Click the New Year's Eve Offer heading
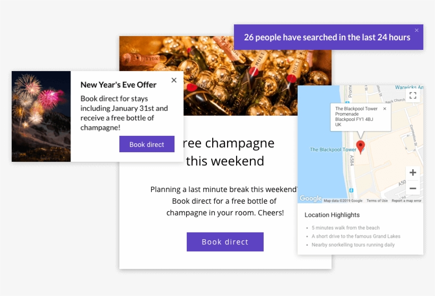This screenshot has width=435, height=296. coord(118,84)
